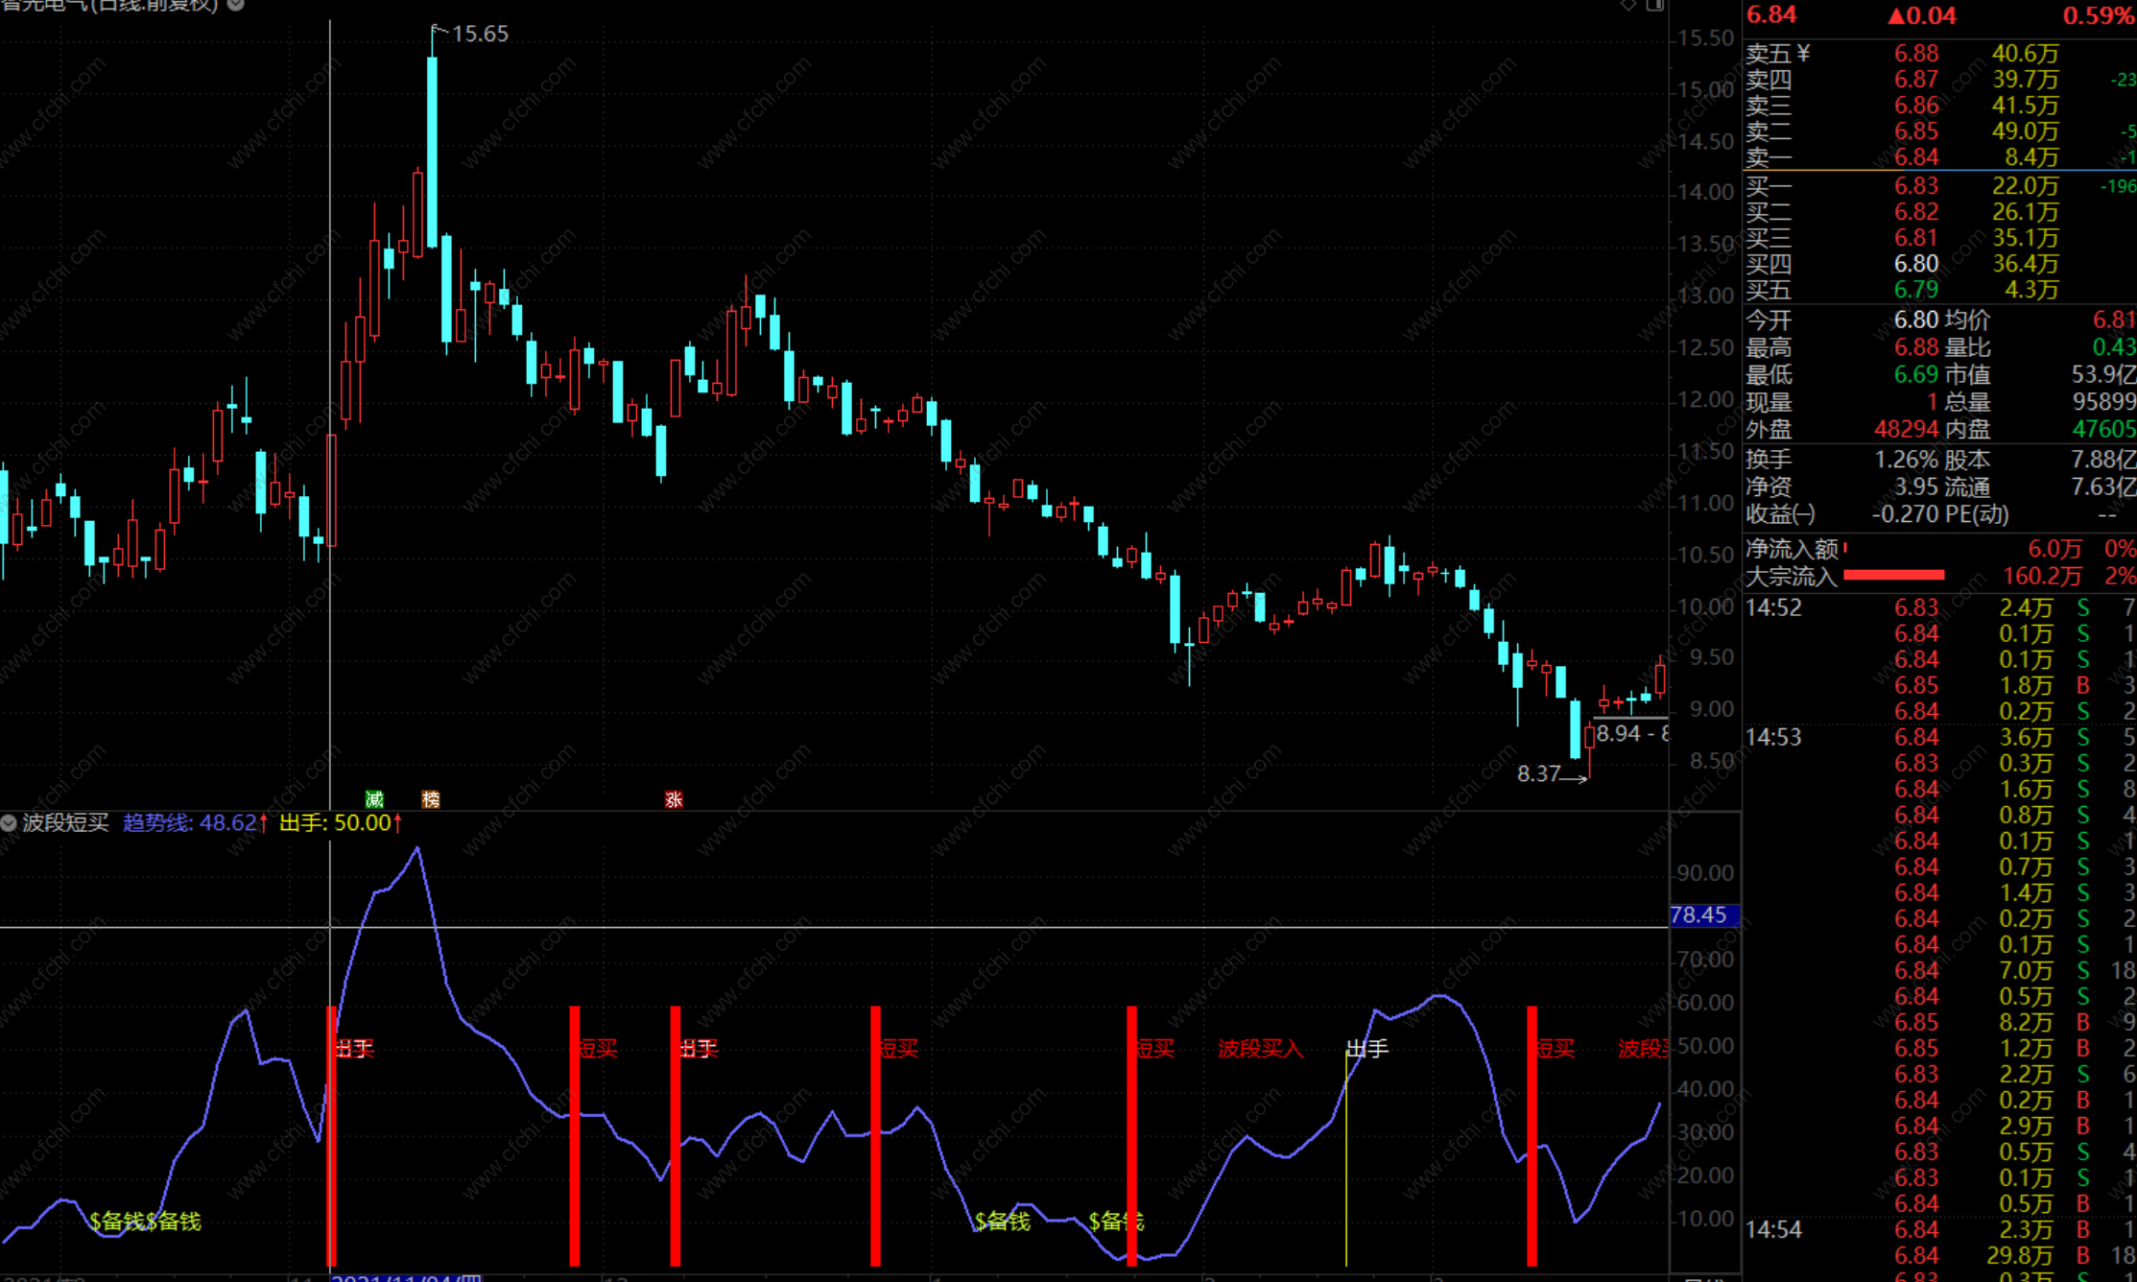Select the 买一 bid price 6.83
Image resolution: width=2137 pixels, height=1282 pixels.
[x=1915, y=186]
